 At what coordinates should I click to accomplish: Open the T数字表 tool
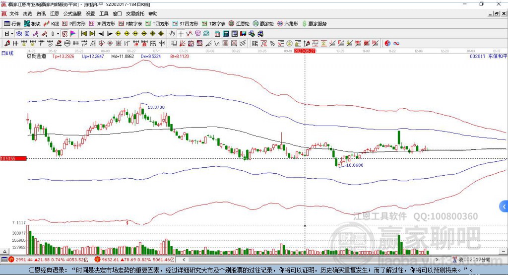tap(213, 24)
